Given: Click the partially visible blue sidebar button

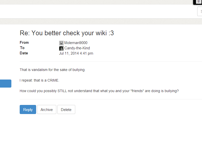Looking at the screenshot, I should coord(6,84).
